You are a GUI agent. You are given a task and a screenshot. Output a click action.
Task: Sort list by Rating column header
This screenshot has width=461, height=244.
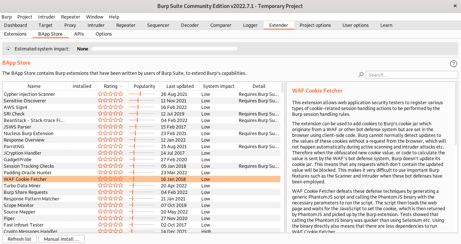coord(113,86)
